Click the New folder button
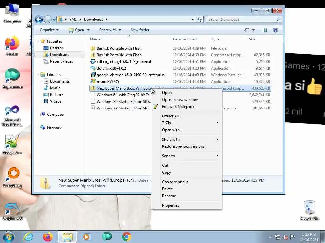This screenshot has height=243, width=325. [x=140, y=30]
